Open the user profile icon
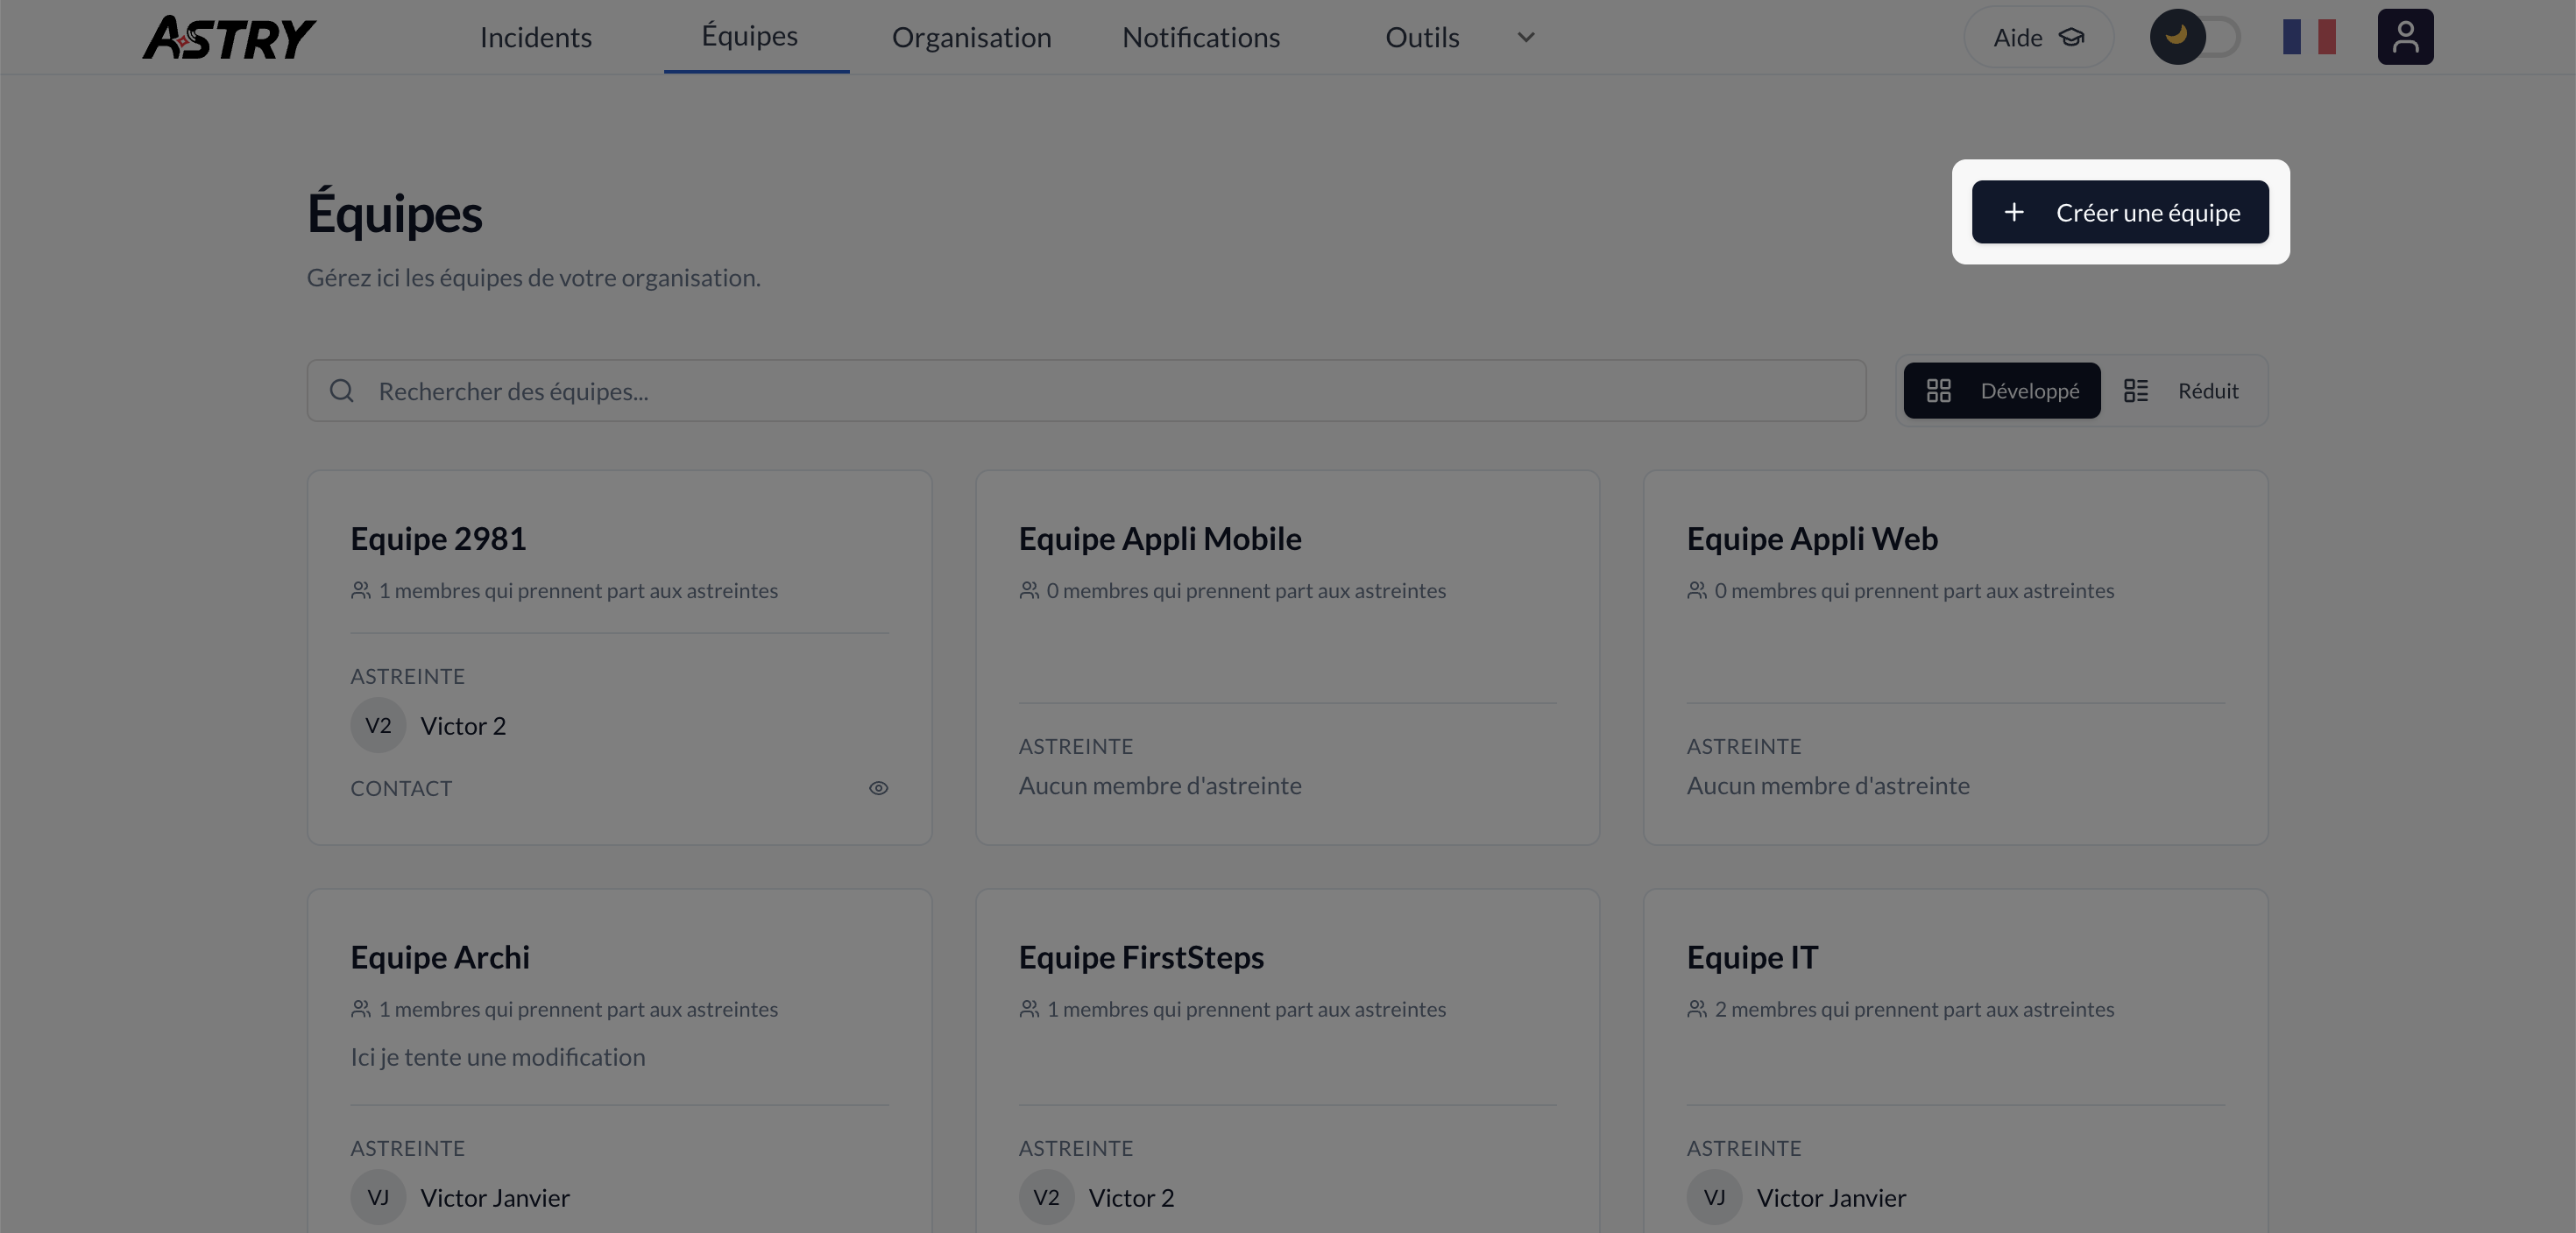This screenshot has width=2576, height=1233. (2404, 37)
